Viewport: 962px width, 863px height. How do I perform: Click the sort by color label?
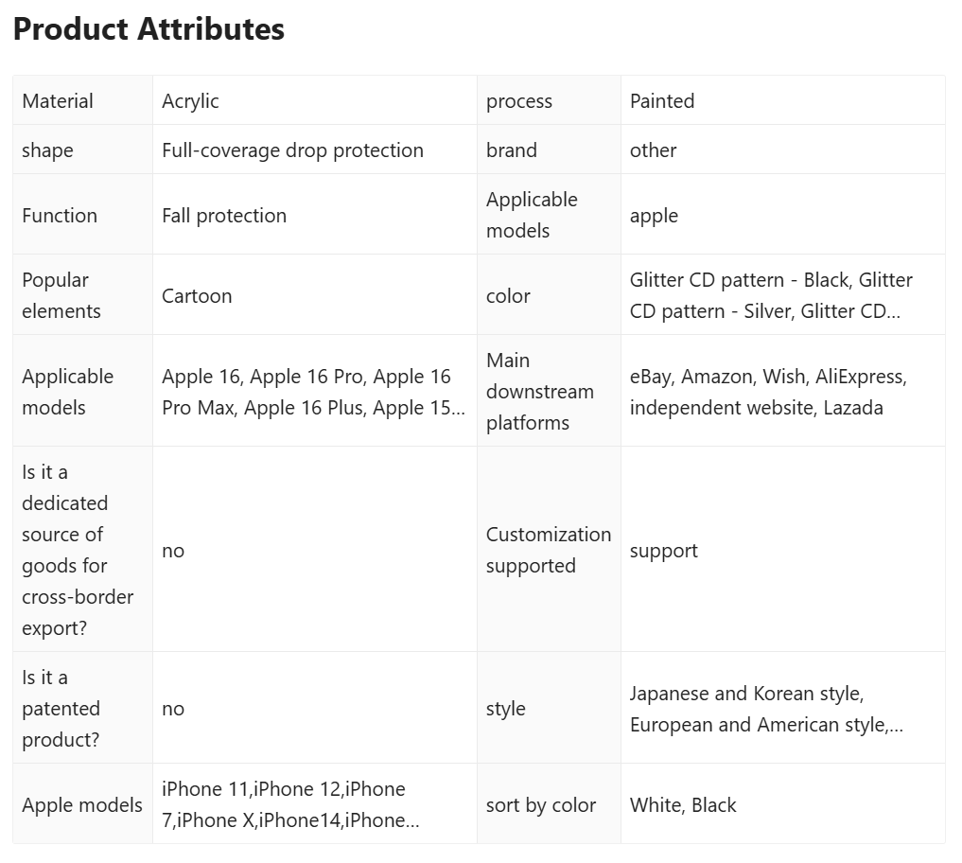(540, 804)
